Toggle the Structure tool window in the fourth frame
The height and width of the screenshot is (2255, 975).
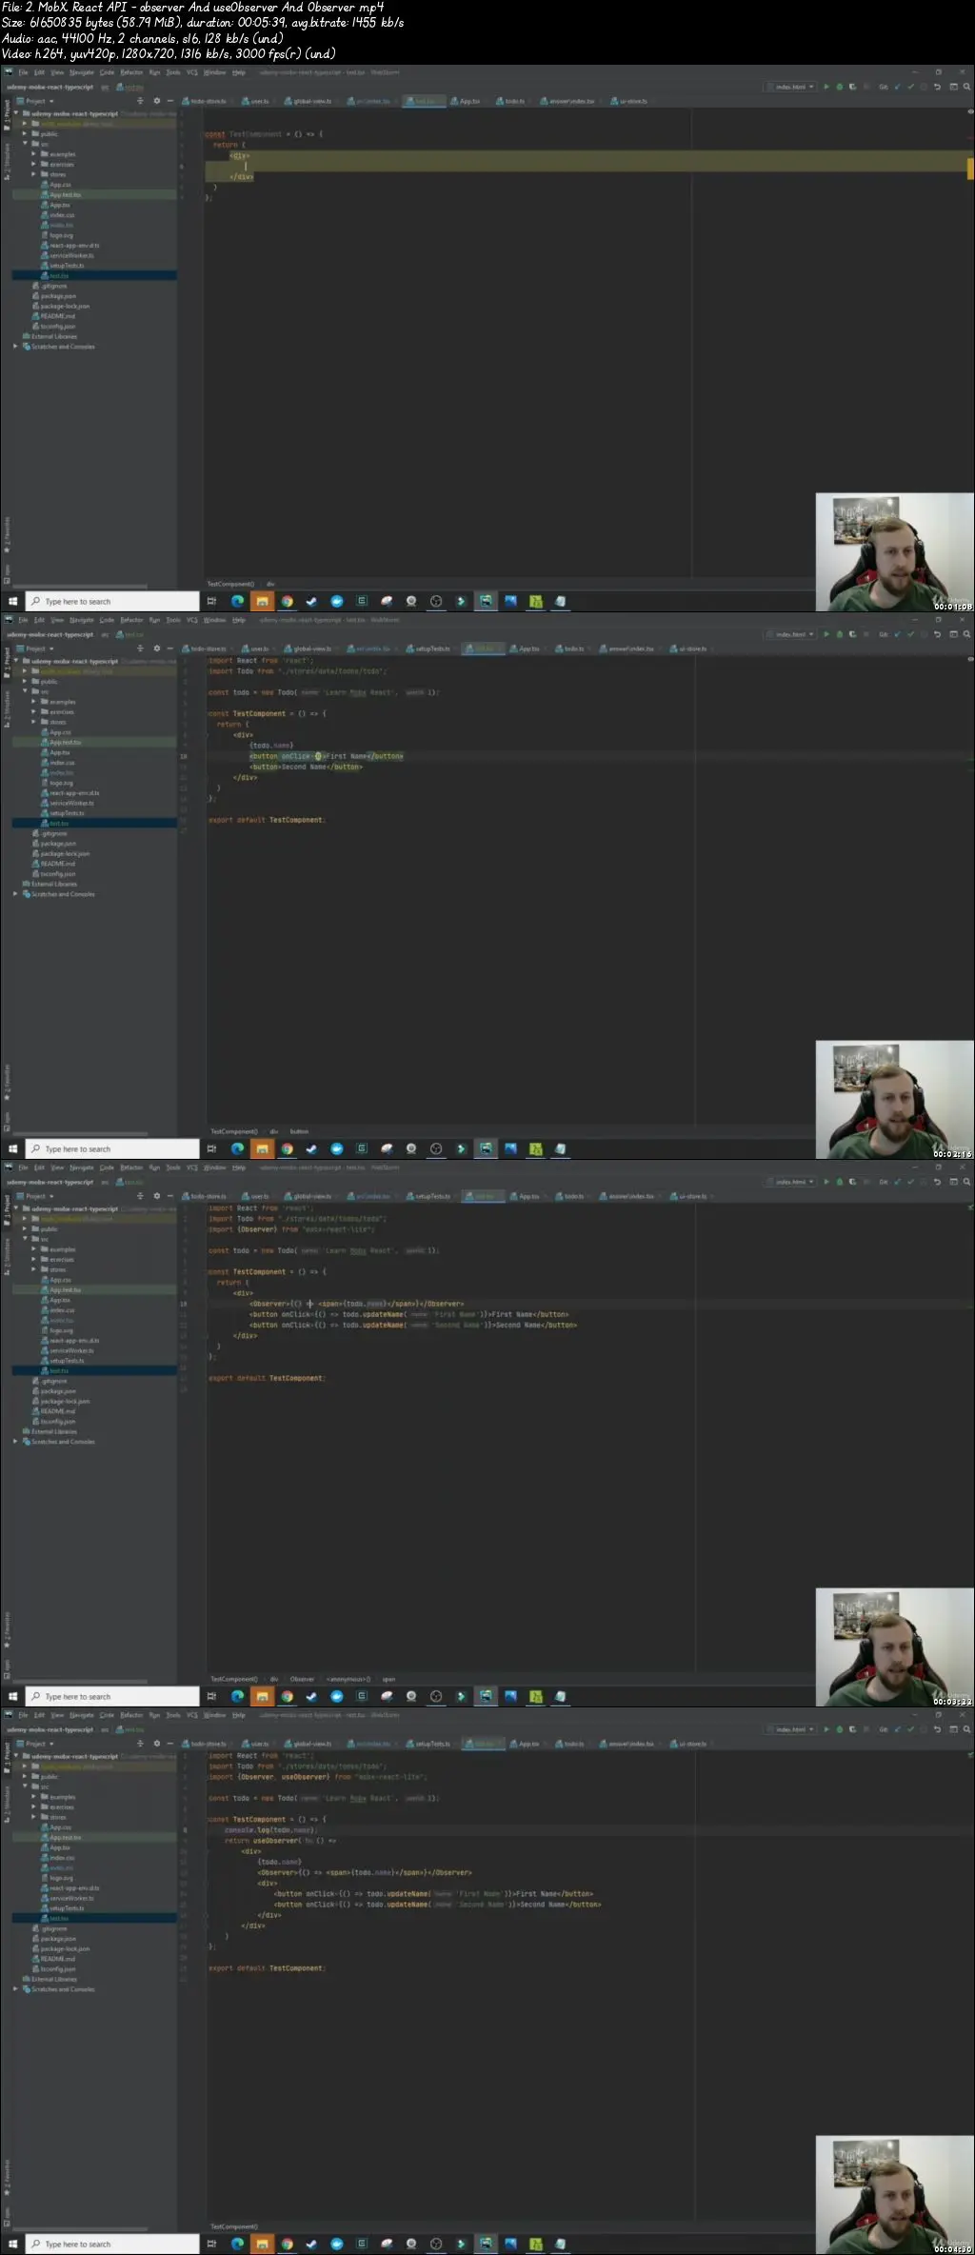tap(7, 1804)
